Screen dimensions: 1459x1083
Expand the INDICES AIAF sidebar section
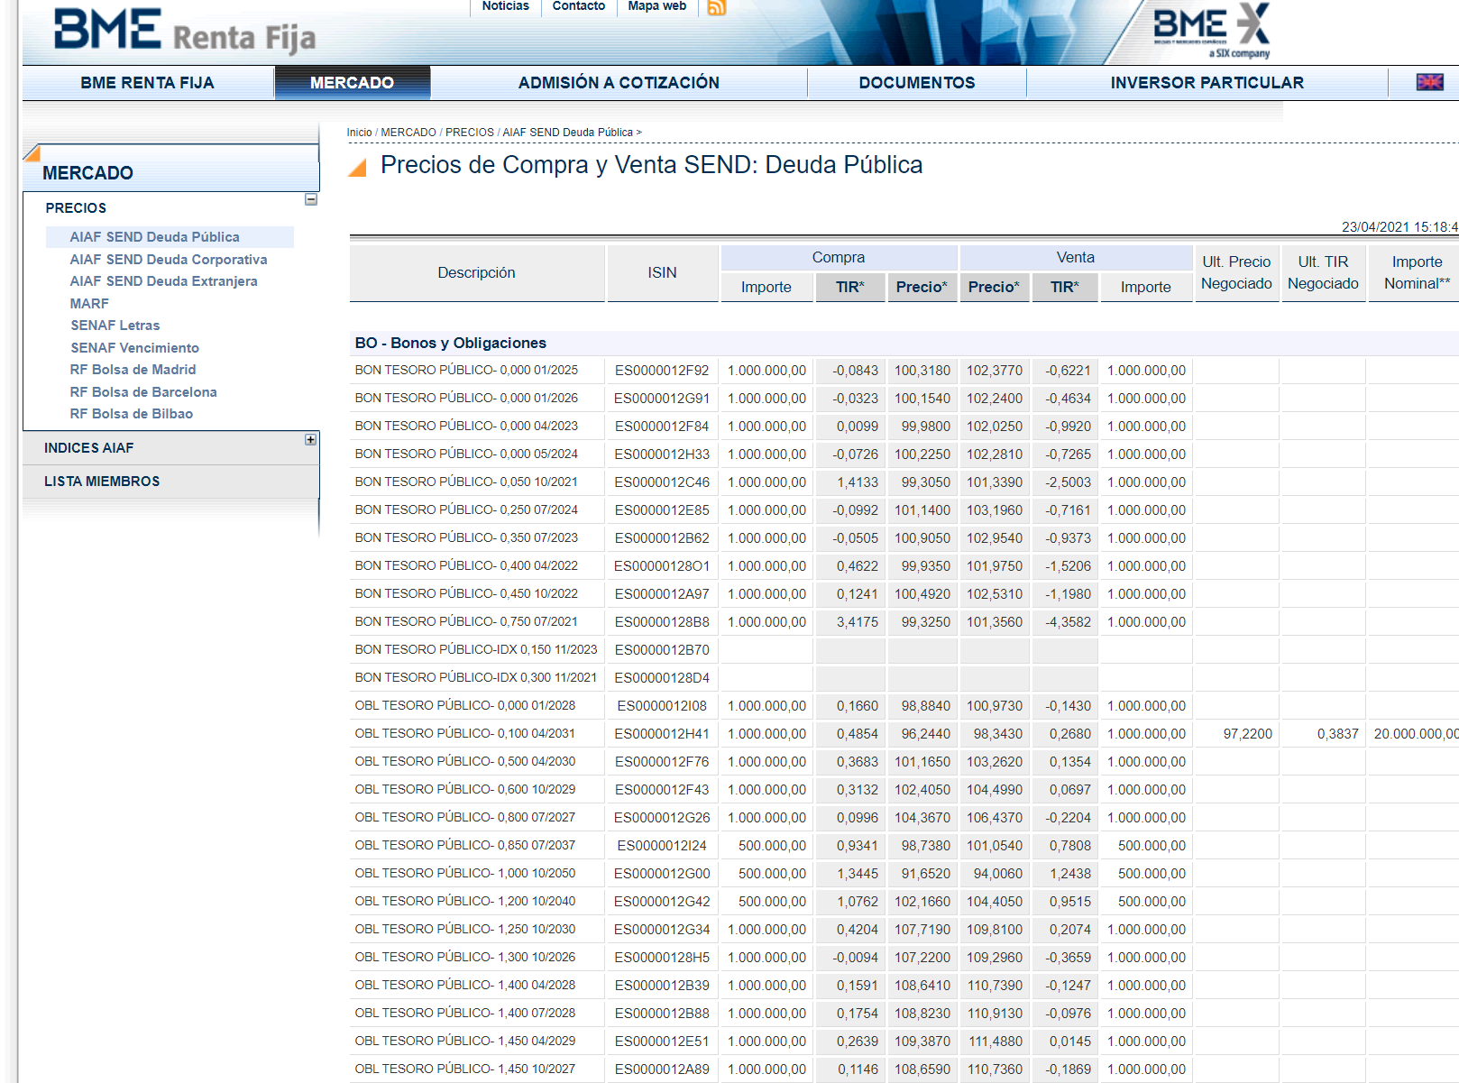(310, 440)
